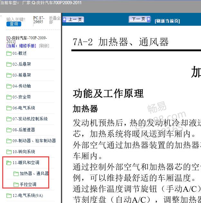Click the Q-庆铃汽车-700P-2009-2011 label

(x=27, y=40)
